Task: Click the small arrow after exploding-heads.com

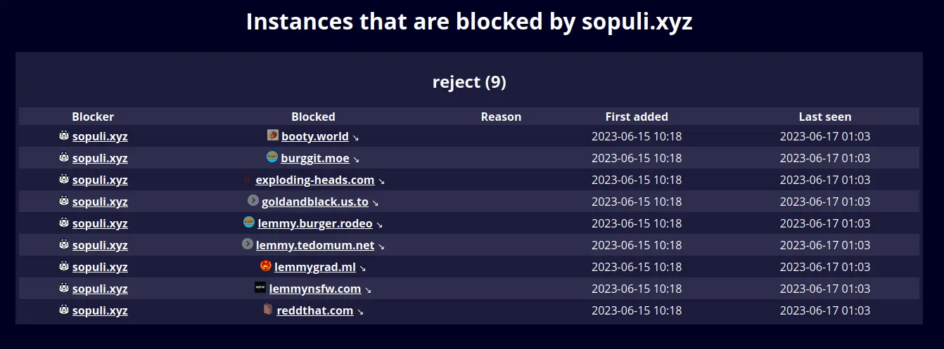Action: pyautogui.click(x=381, y=181)
